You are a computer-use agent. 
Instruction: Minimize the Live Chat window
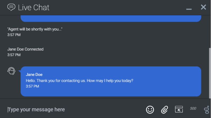coord(189,8)
